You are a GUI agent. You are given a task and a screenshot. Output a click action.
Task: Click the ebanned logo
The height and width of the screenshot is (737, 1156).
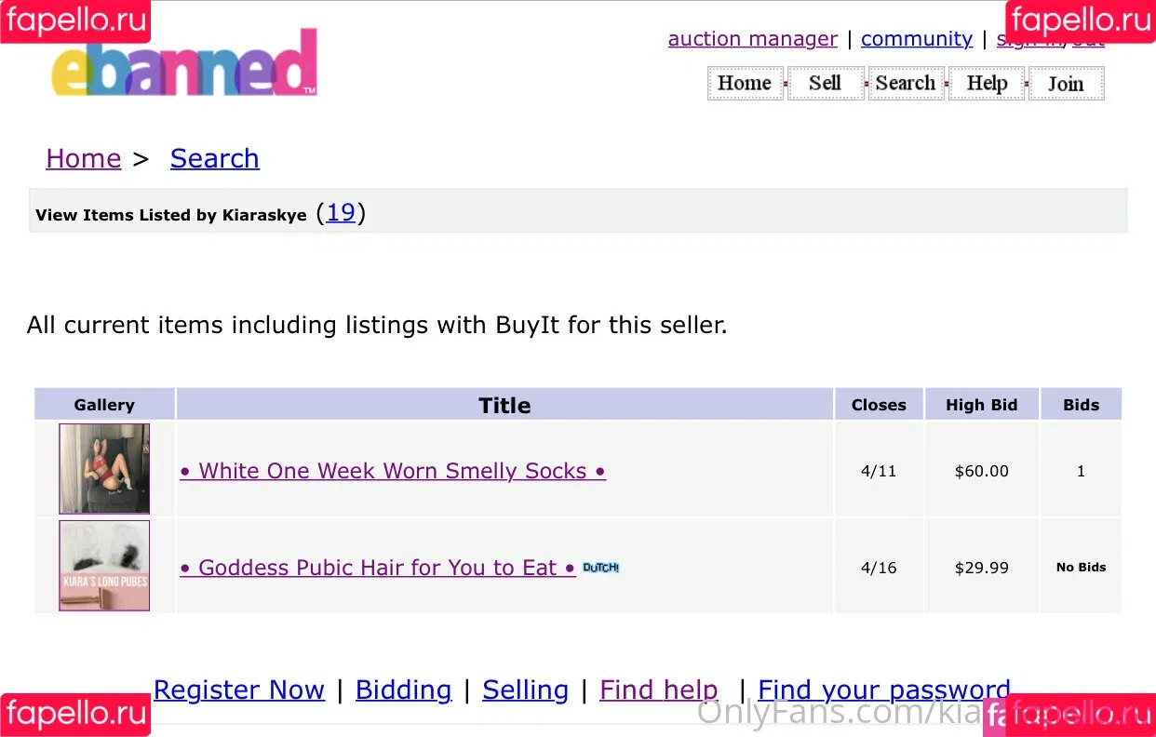click(184, 63)
